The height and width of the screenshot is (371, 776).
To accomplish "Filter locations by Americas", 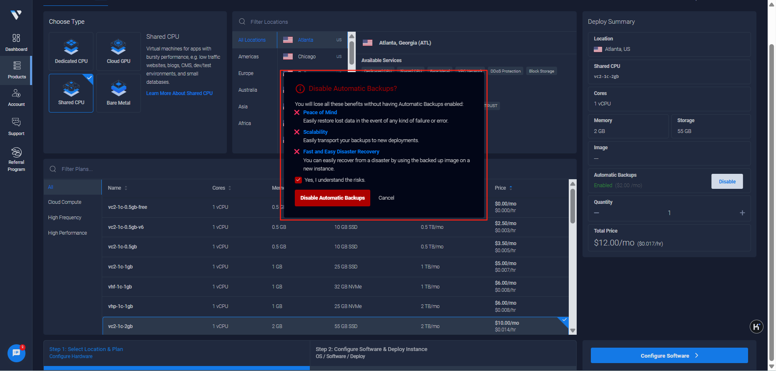I will 249,57.
